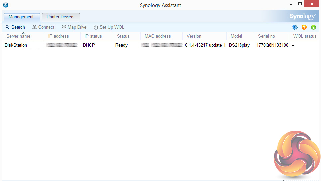The width and height of the screenshot is (321, 181).
Task: Sort by IP status column header
Action: (x=97, y=36)
